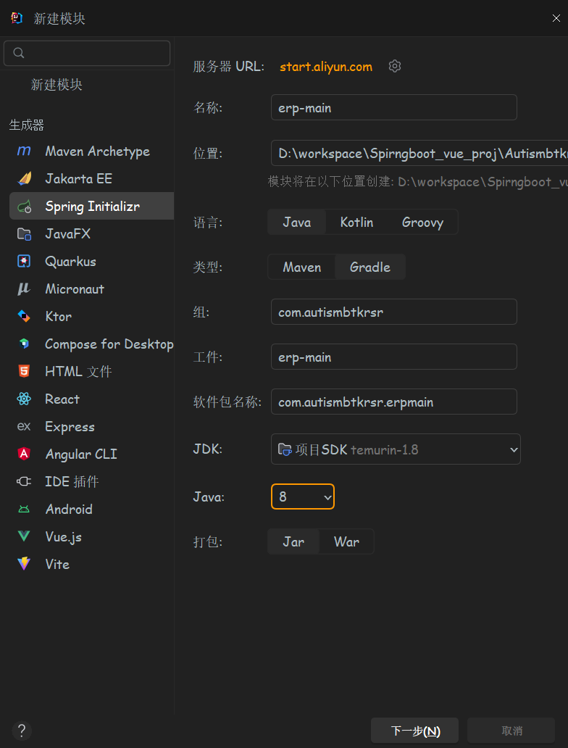
Task: Select Compose for Desktop generator
Action: tap(91, 344)
